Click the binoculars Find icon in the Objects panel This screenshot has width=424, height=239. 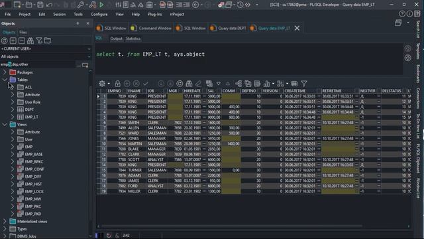pos(30,40)
